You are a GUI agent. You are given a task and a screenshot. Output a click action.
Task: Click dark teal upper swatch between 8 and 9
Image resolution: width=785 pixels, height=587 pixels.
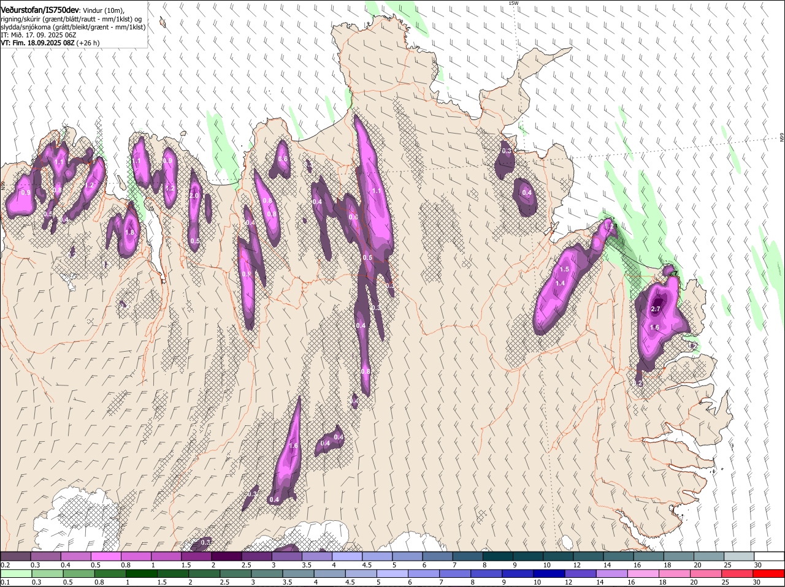(497, 556)
